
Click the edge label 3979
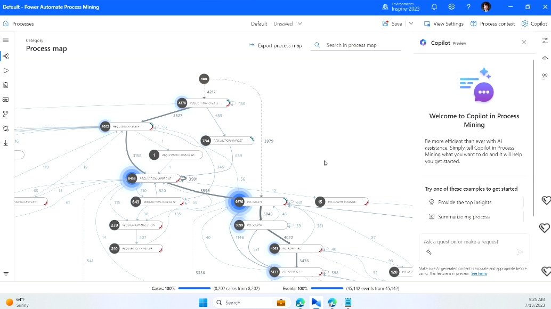269,141
